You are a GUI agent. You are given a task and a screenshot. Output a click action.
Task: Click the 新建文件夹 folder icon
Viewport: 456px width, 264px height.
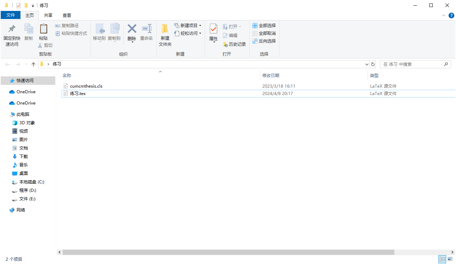(165, 29)
